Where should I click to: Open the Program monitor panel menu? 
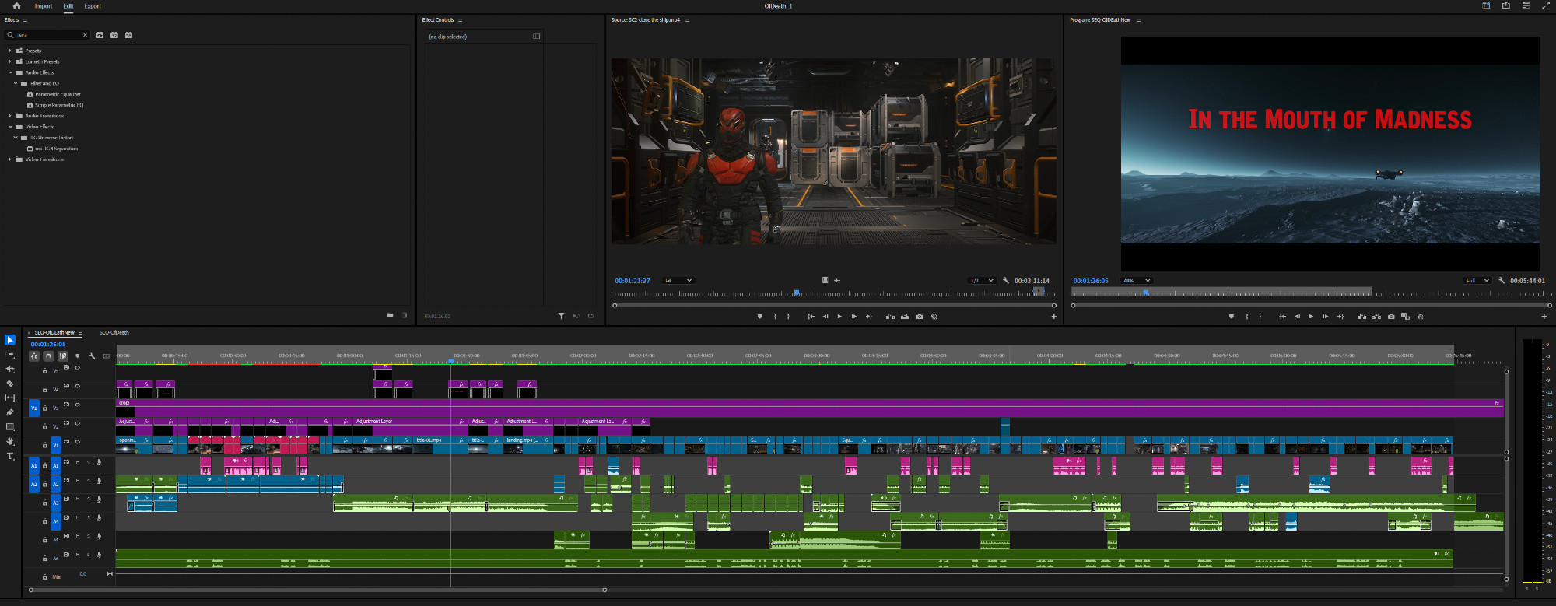tap(1138, 20)
